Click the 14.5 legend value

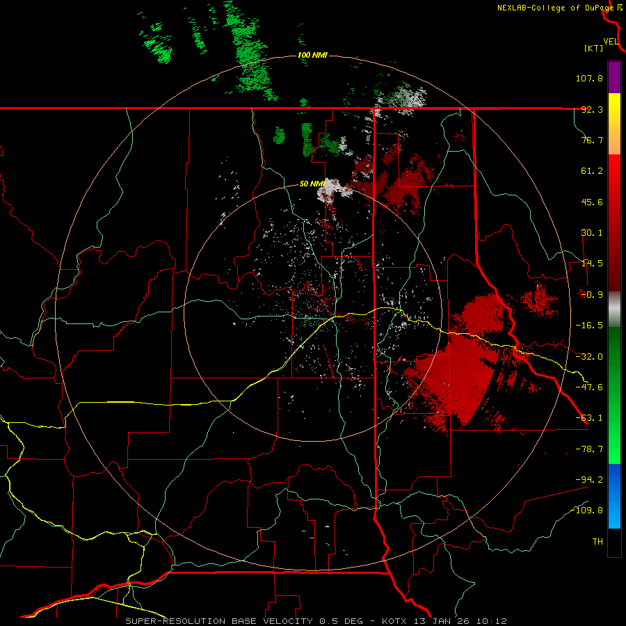(592, 264)
